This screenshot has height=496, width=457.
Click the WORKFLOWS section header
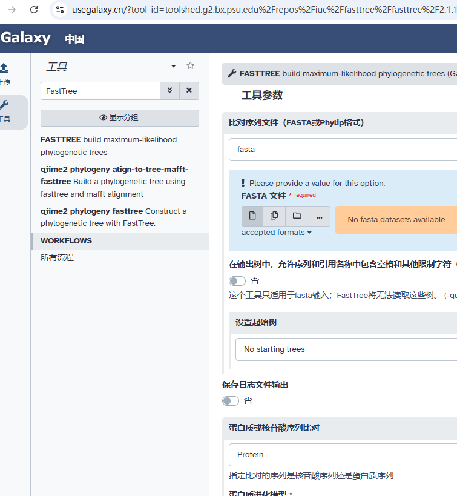120,240
